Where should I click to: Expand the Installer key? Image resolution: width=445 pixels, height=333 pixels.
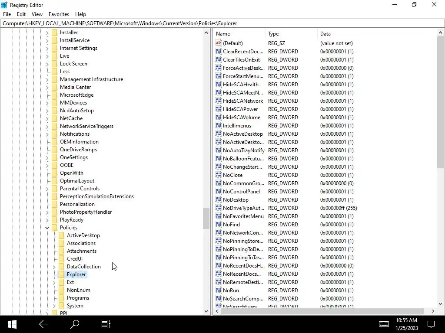(x=47, y=33)
